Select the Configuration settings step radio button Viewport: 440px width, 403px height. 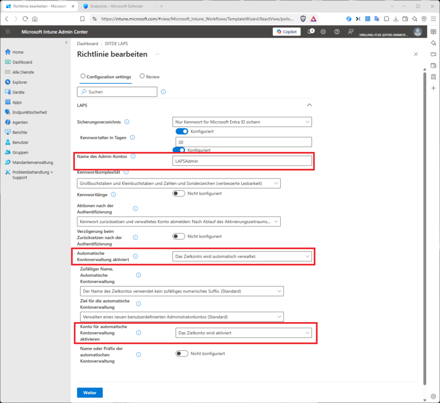(x=83, y=76)
